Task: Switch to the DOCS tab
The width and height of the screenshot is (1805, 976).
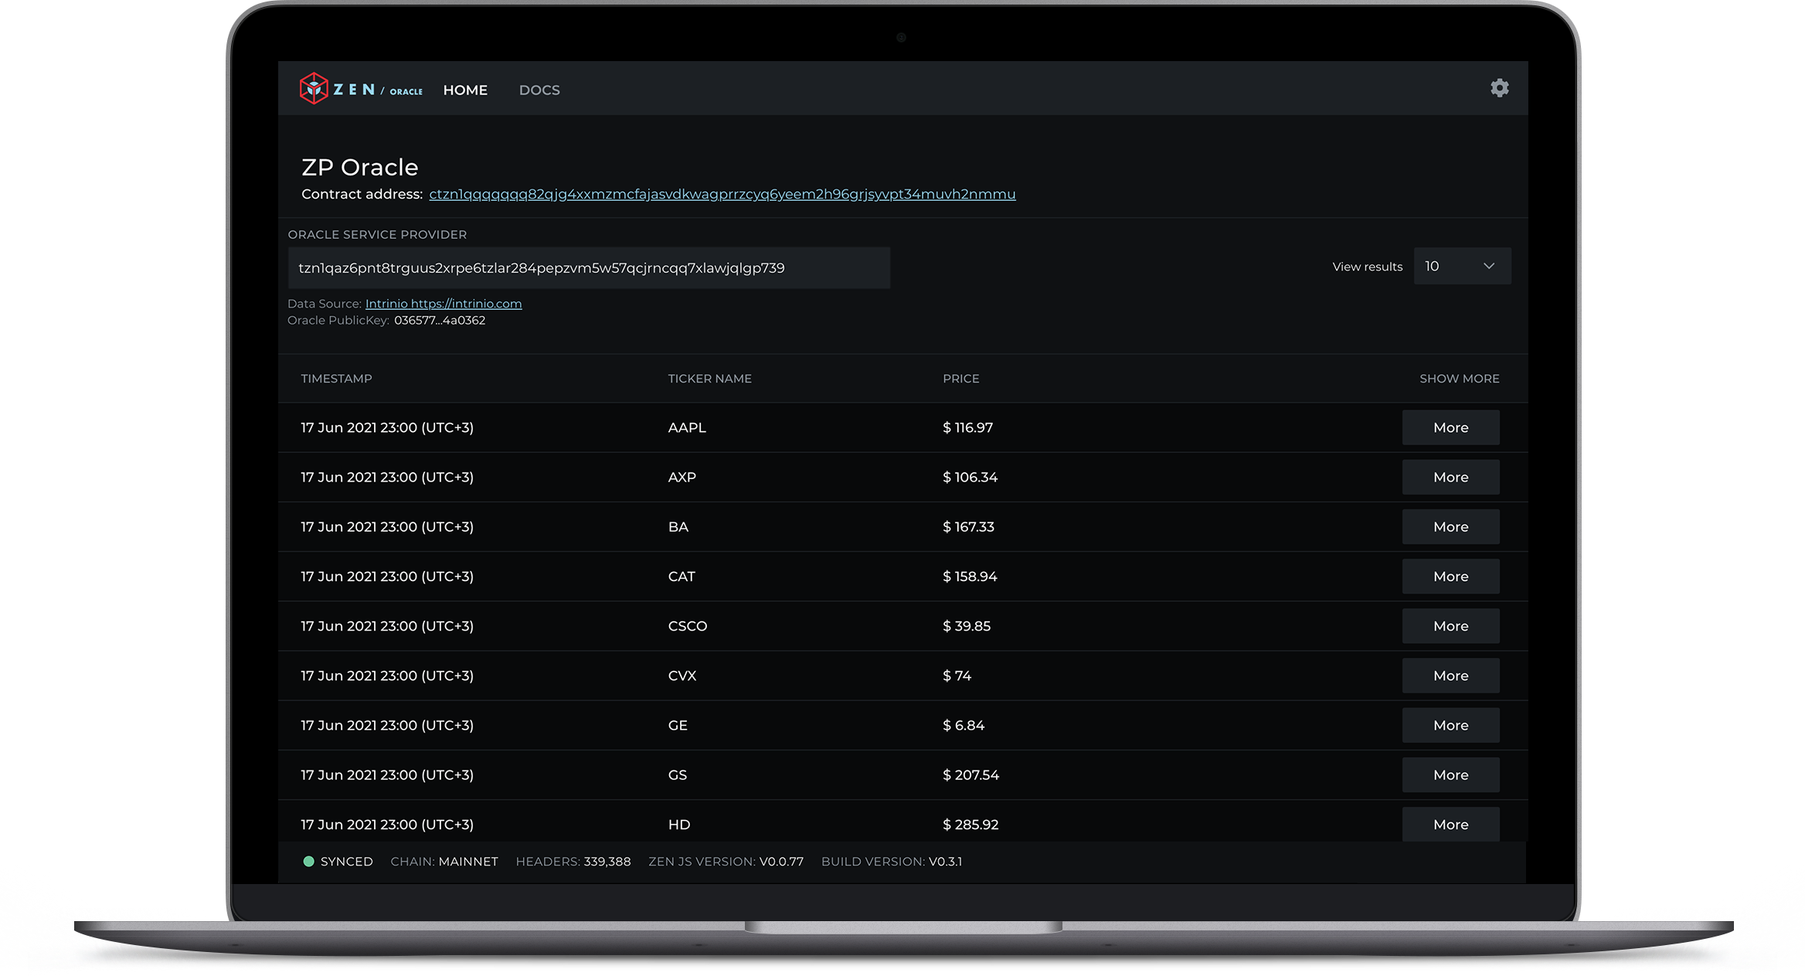Action: coord(539,90)
